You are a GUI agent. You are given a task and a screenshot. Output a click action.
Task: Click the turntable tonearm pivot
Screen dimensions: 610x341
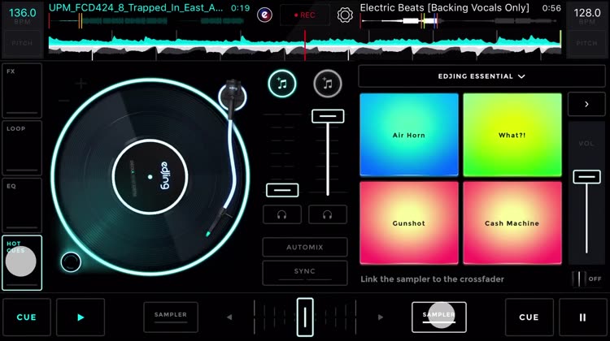click(x=233, y=96)
